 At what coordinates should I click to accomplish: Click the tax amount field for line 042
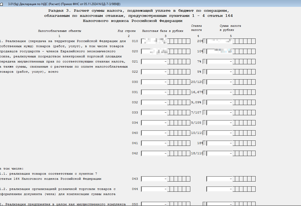[x=219, y=153]
